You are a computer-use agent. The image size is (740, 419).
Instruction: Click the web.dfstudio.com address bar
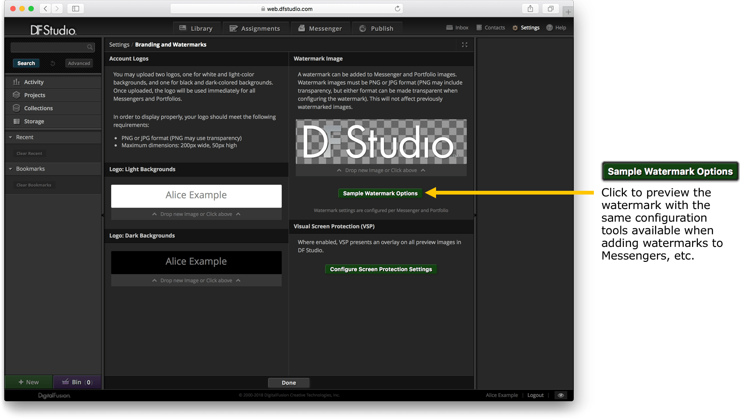coord(287,8)
